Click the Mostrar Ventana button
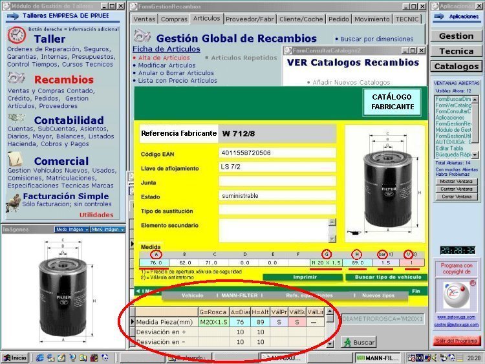The image size is (485, 364). click(x=457, y=182)
